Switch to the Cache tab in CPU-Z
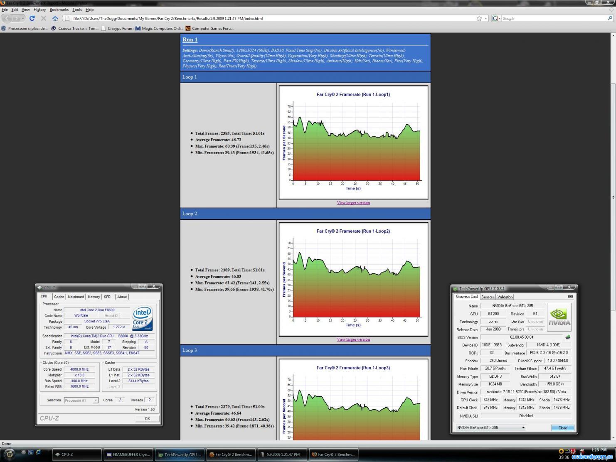 [59, 297]
